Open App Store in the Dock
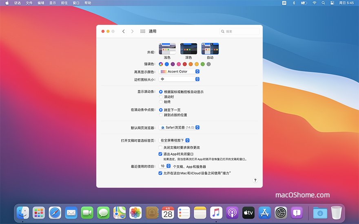Image resolution: width=359 pixels, height=224 pixels. coord(265,213)
